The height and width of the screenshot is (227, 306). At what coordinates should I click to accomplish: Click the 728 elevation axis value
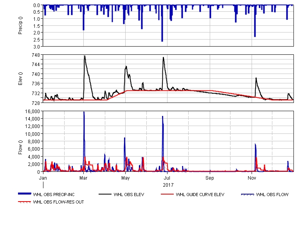pos(36,103)
